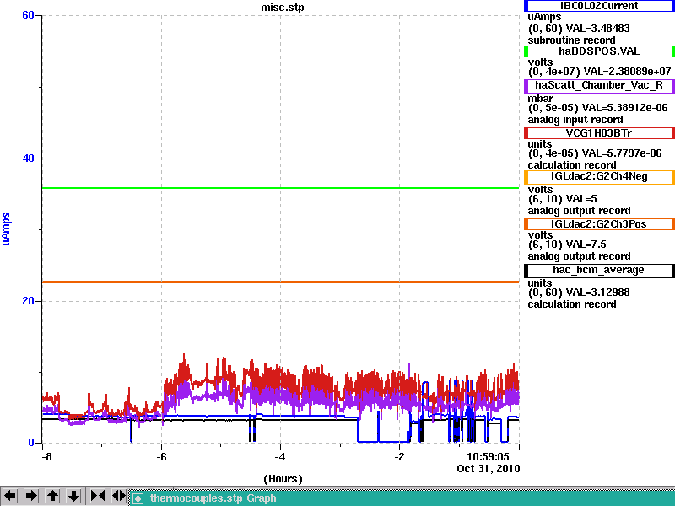
Task: Click the VAL=3.12988 readout
Action: point(597,293)
